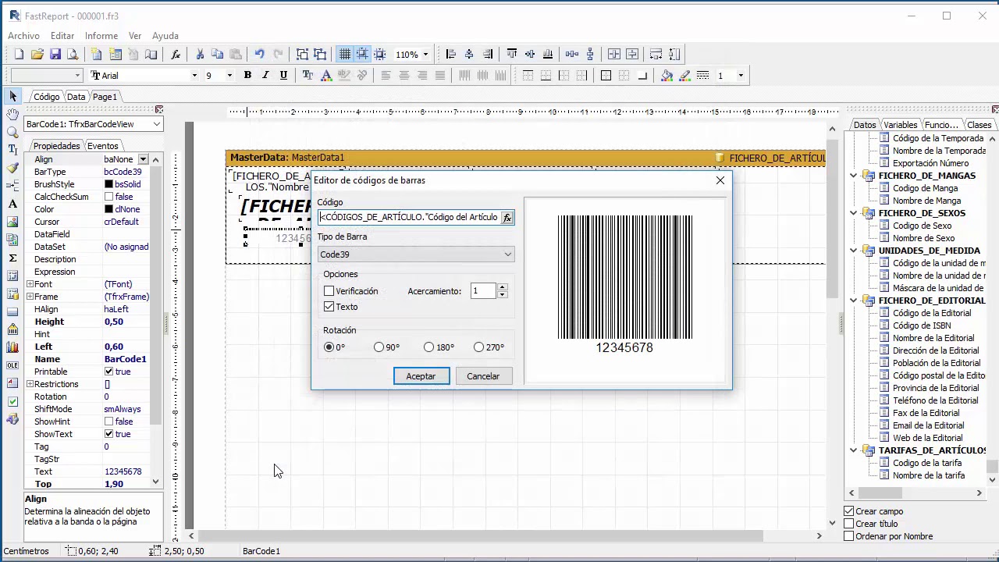The height and width of the screenshot is (562, 999).
Task: Save the report with the floppy icon
Action: 55,54
